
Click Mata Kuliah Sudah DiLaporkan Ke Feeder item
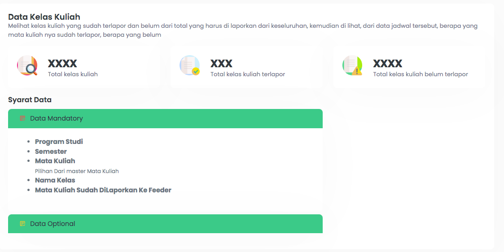point(103,190)
